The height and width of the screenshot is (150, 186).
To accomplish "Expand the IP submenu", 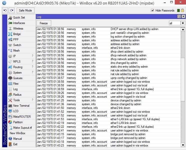I will (32, 56).
